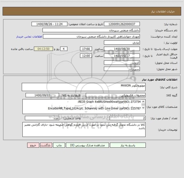Select the RE35 Graphite Brushes partNO 273754 line

109,102
